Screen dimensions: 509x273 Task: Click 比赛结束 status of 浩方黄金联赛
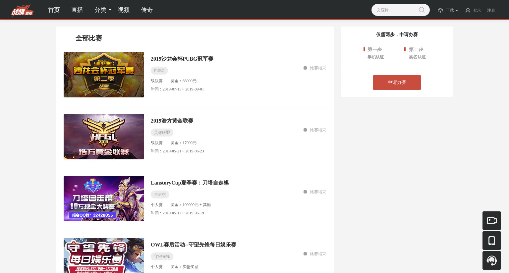(315, 130)
